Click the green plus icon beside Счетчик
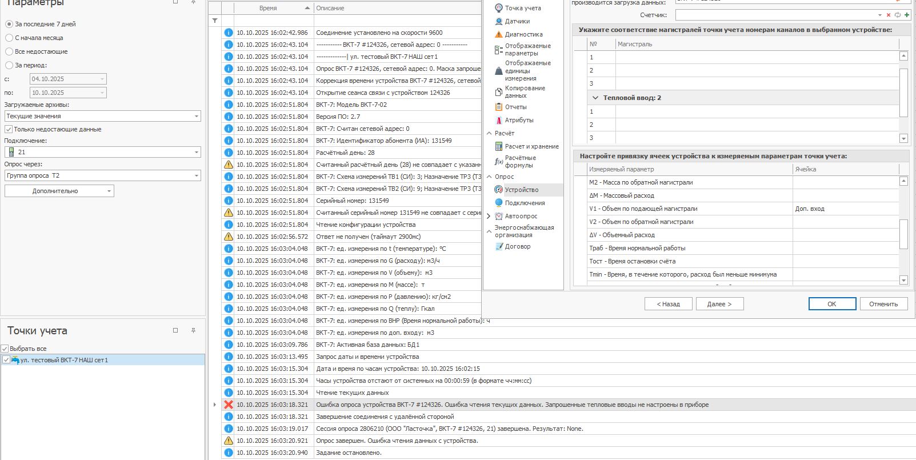916x460 pixels. (x=907, y=15)
